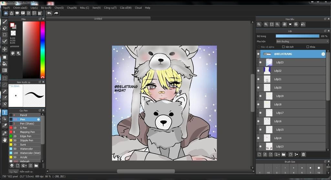Undo the last action
The width and height of the screenshot is (331, 180).
[x=49, y=13]
